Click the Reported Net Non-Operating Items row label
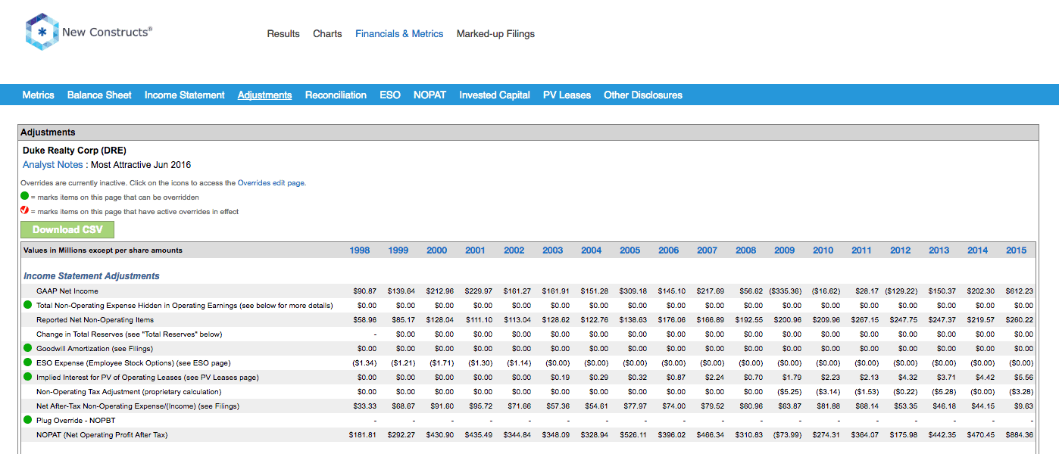Viewport: 1059px width, 454px height. click(x=95, y=320)
